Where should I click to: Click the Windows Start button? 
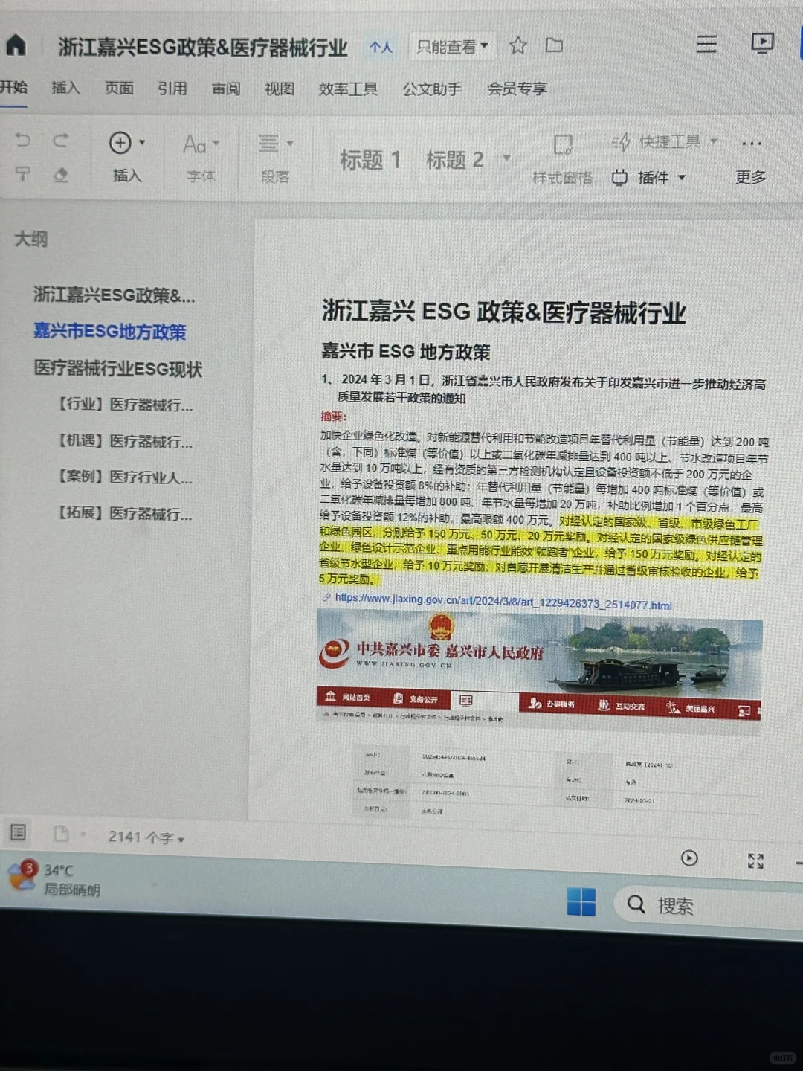pos(581,902)
